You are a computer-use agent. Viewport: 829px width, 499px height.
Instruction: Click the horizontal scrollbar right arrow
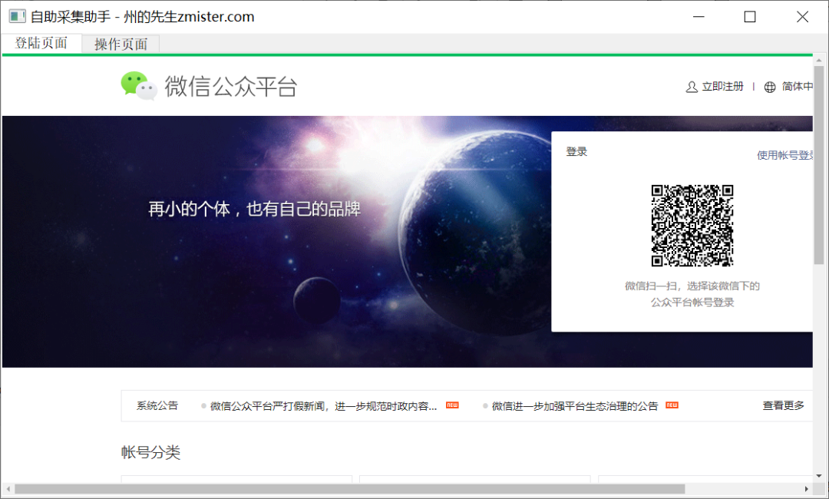tap(806, 489)
